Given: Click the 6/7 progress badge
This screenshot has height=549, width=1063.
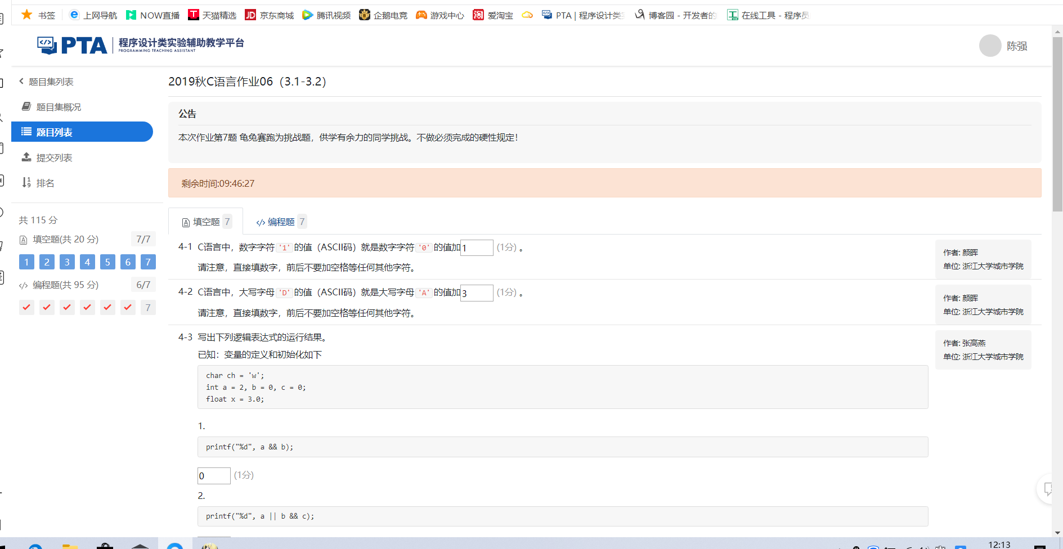Looking at the screenshot, I should point(143,285).
